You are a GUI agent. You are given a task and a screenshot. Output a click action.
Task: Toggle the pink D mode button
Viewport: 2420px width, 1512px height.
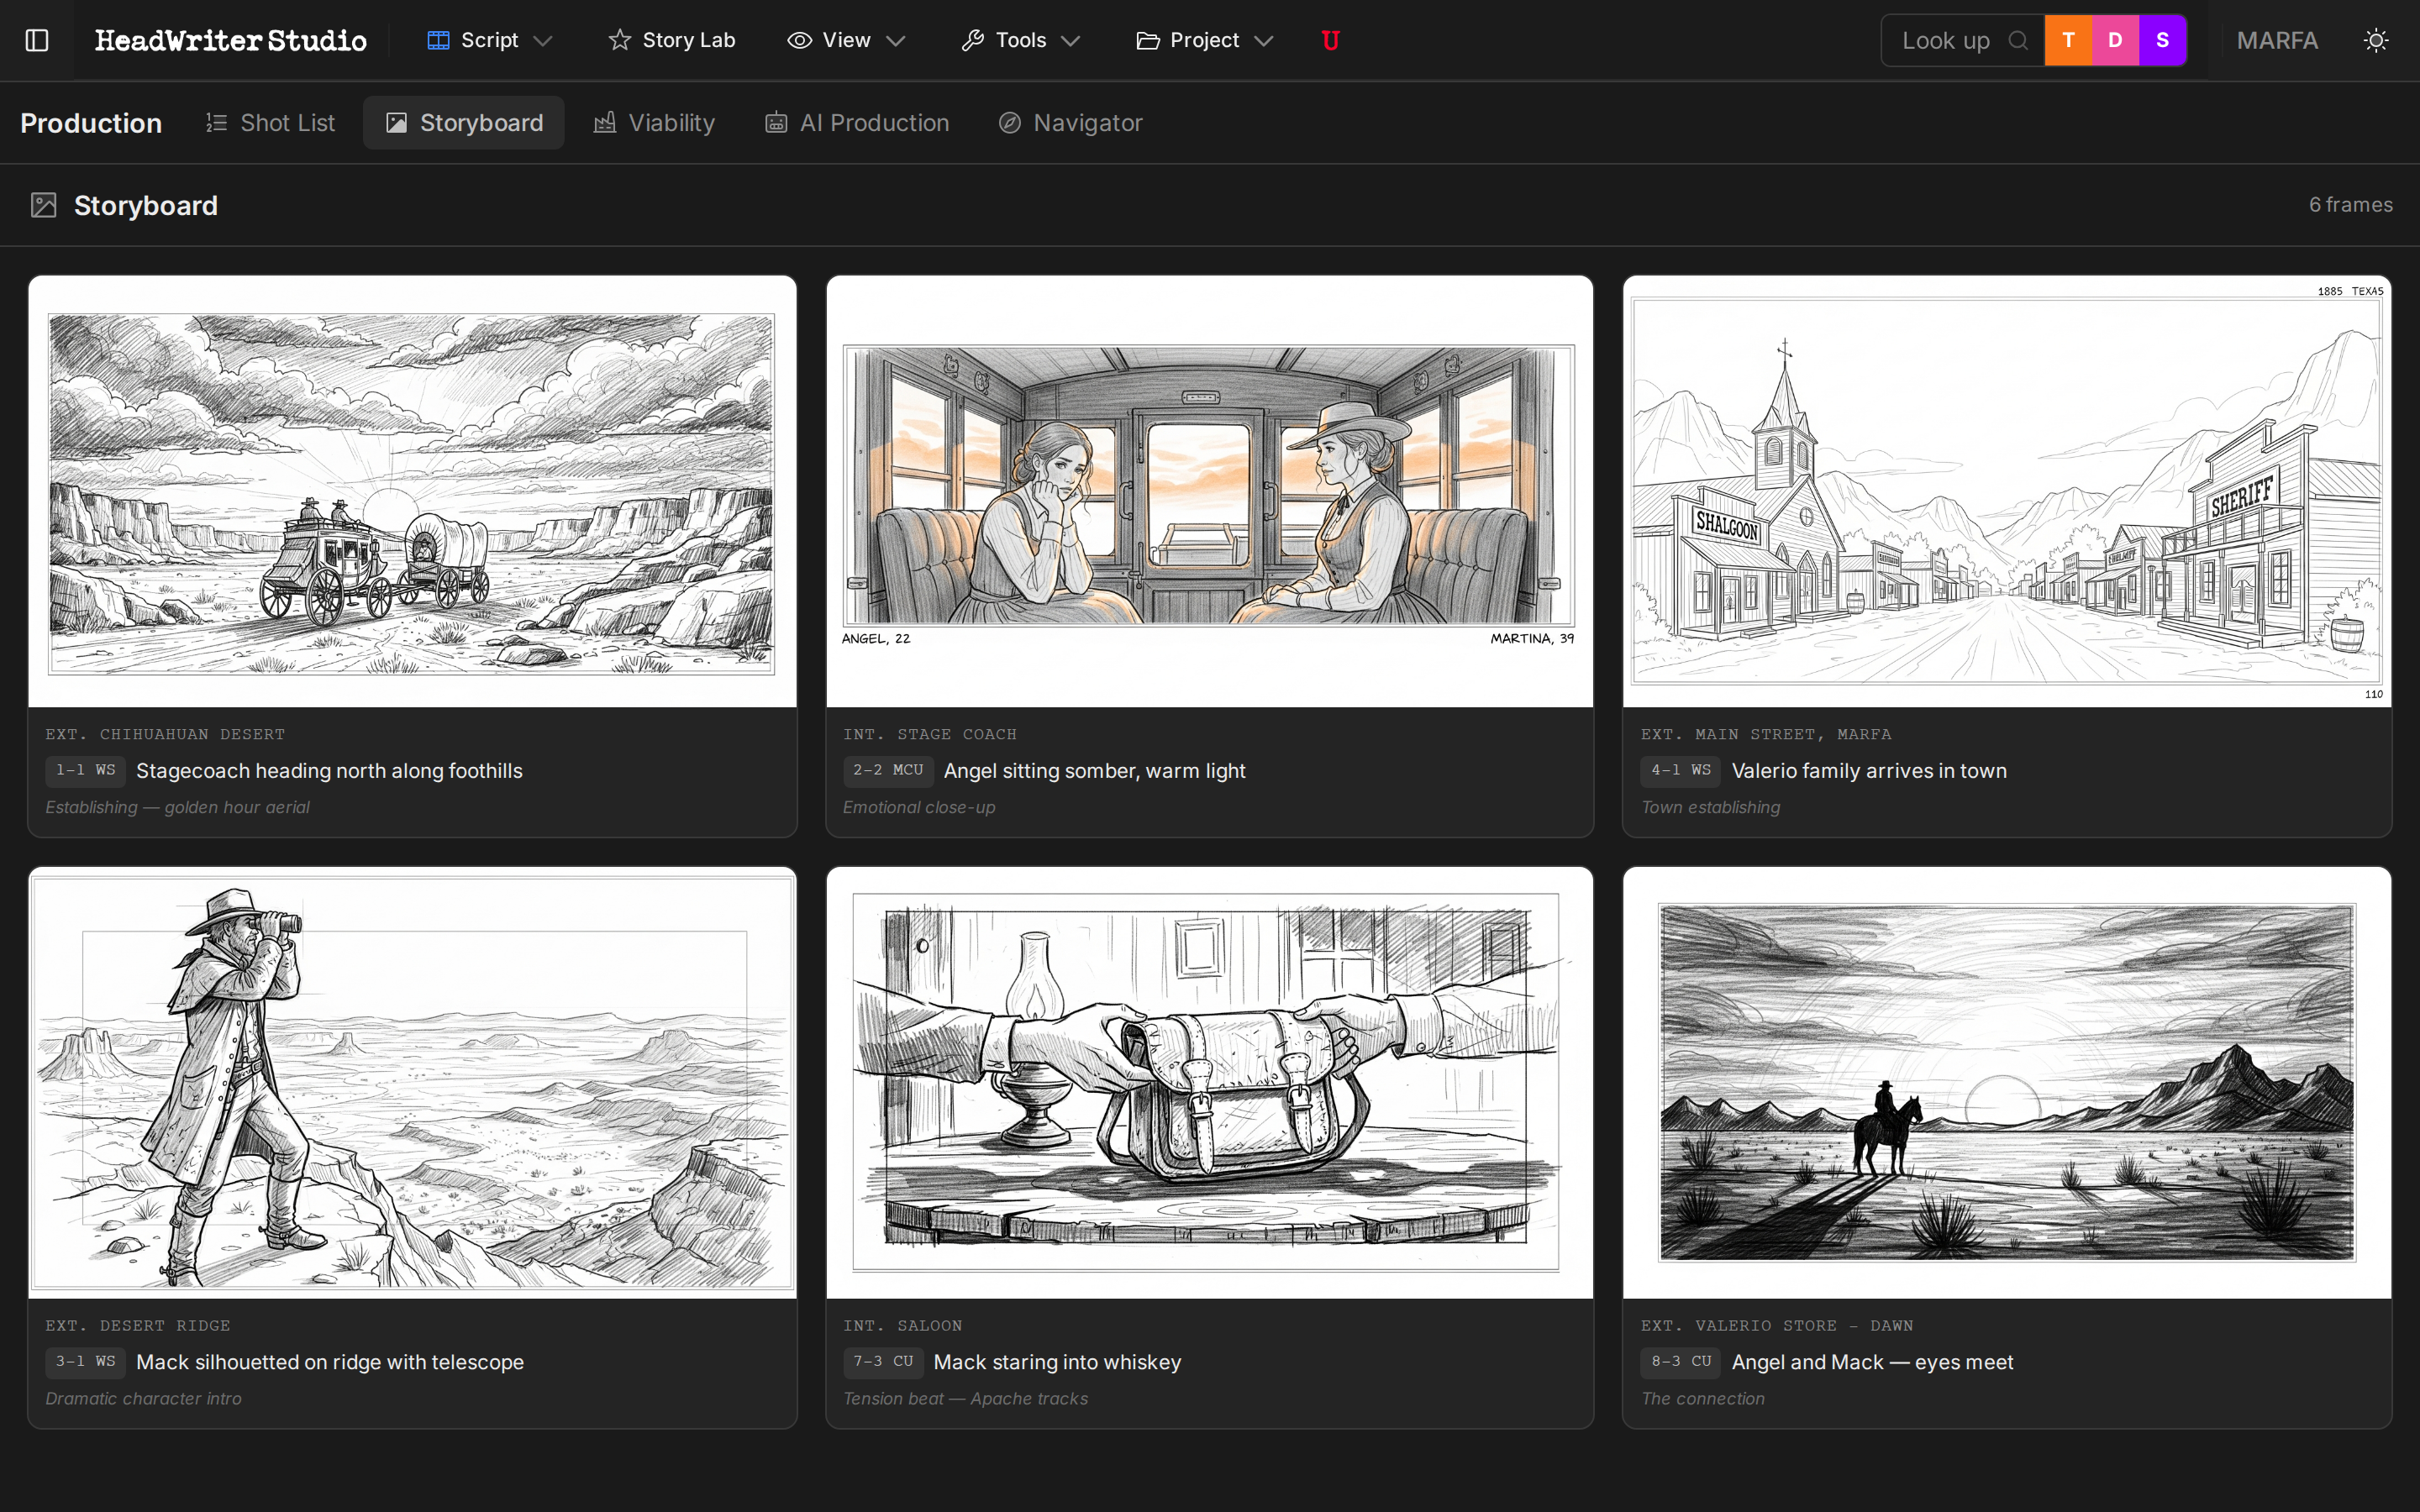click(x=2115, y=40)
